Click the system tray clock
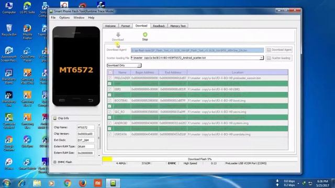Image resolution: width=335 pixels, height=188 pixels. coord(322,183)
